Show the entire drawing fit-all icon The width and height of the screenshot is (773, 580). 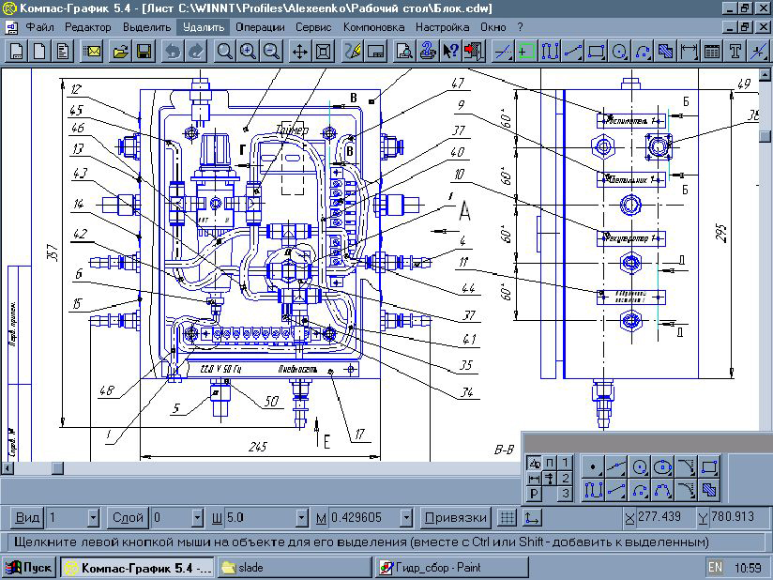click(323, 52)
